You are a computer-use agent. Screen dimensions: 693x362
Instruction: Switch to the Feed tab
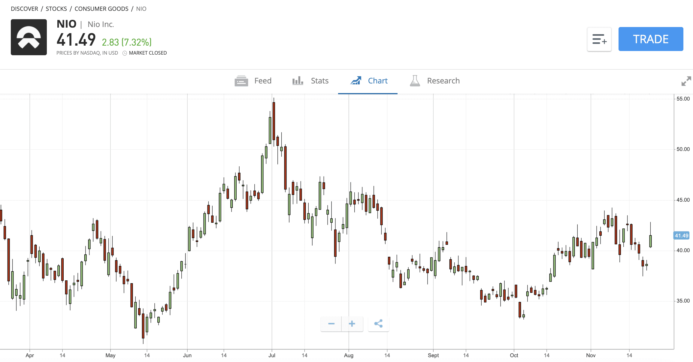[253, 81]
